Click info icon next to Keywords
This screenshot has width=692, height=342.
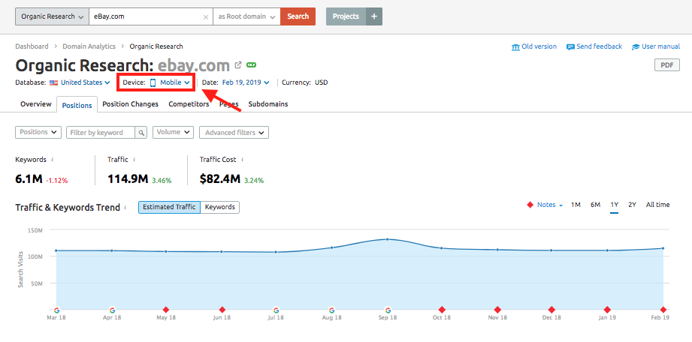53,160
